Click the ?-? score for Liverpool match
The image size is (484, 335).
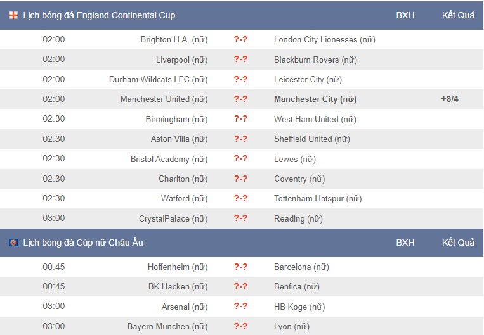(x=240, y=59)
